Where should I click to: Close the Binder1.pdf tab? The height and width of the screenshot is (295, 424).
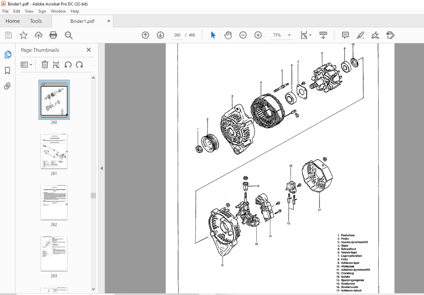(109, 21)
